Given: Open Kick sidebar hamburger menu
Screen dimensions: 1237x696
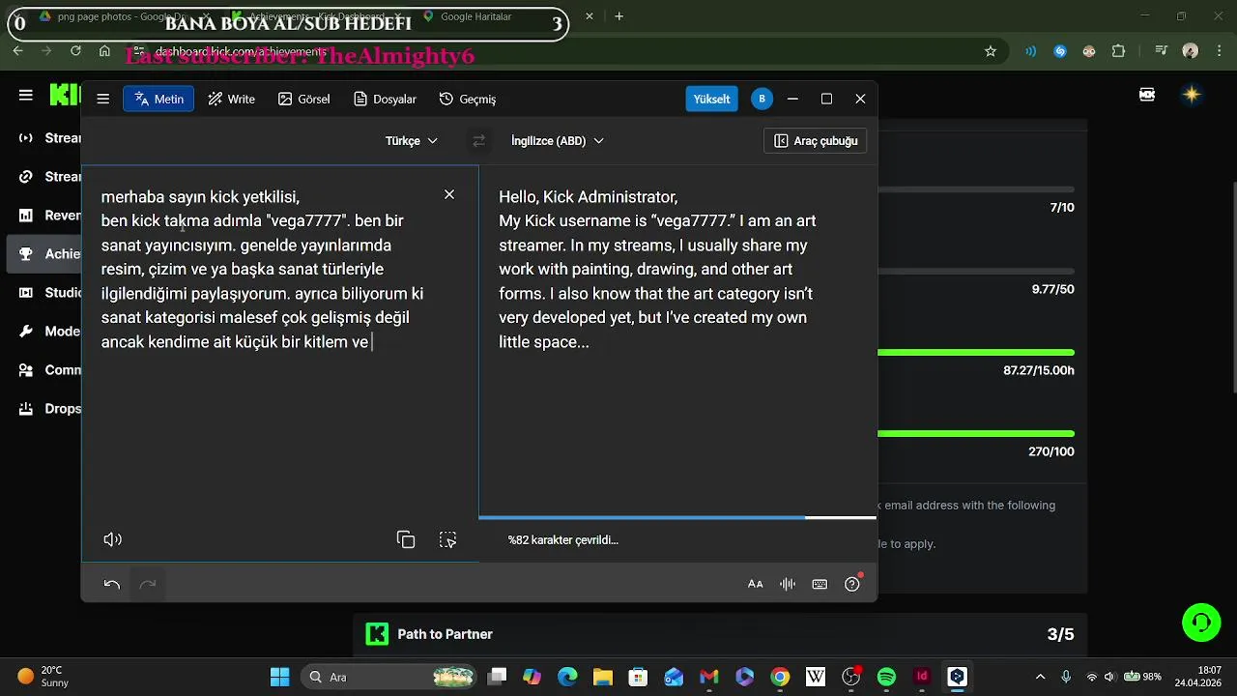Looking at the screenshot, I should [26, 95].
